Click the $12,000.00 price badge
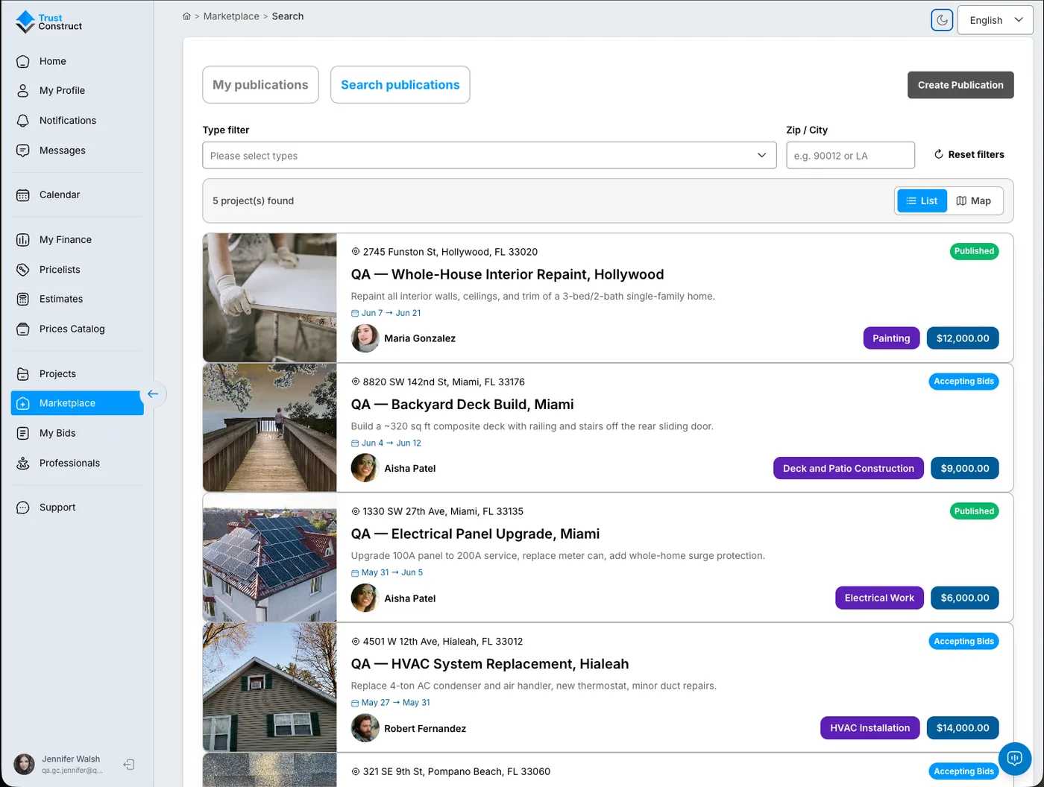The image size is (1044, 787). (963, 338)
